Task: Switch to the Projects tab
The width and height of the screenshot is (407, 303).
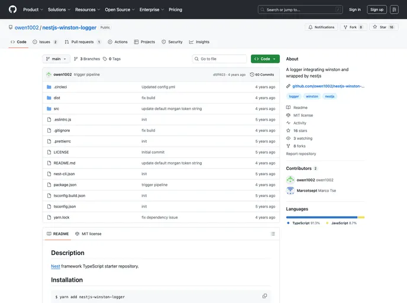Action: click(x=144, y=42)
